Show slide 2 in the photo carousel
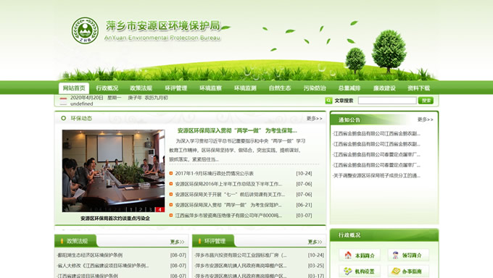This screenshot has width=493, height=278. point(141,209)
